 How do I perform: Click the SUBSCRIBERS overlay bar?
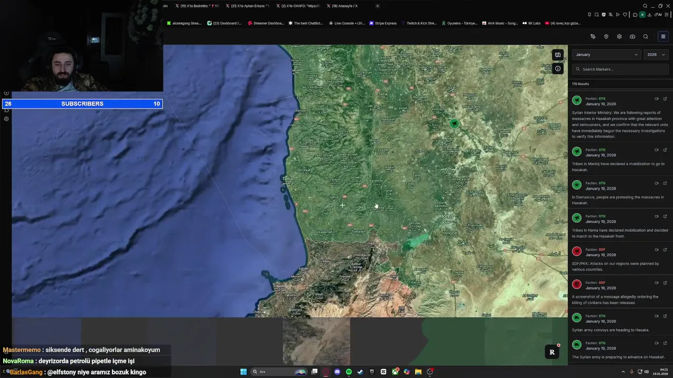(82, 103)
